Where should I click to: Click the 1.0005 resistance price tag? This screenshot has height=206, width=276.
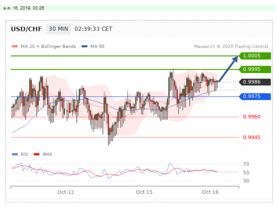tap(255, 56)
